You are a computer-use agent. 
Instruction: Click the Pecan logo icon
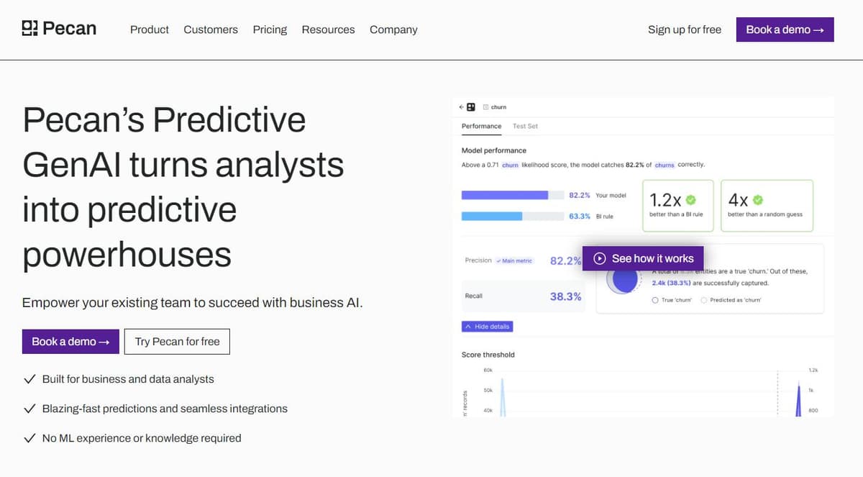point(29,29)
